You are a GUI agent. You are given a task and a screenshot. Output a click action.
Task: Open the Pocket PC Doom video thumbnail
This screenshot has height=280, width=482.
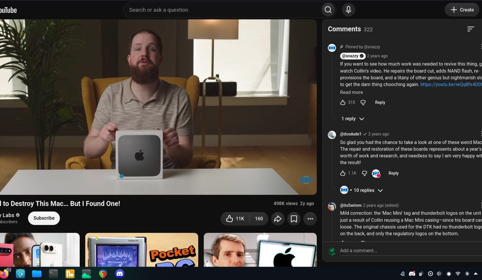pyautogui.click(x=141, y=250)
